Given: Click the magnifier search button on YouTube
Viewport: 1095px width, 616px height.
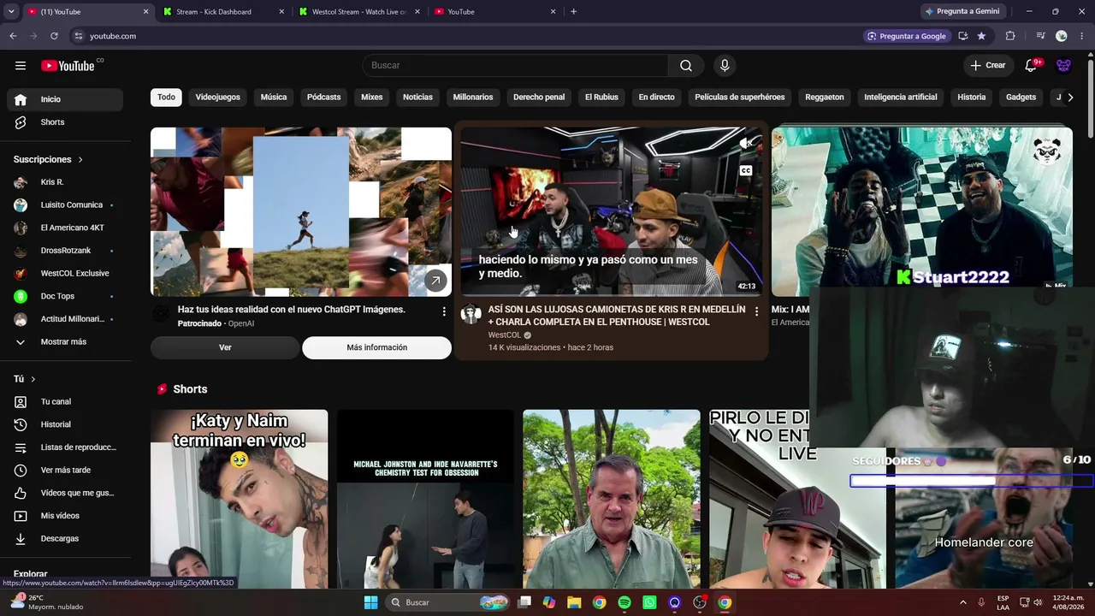Looking at the screenshot, I should 686,66.
